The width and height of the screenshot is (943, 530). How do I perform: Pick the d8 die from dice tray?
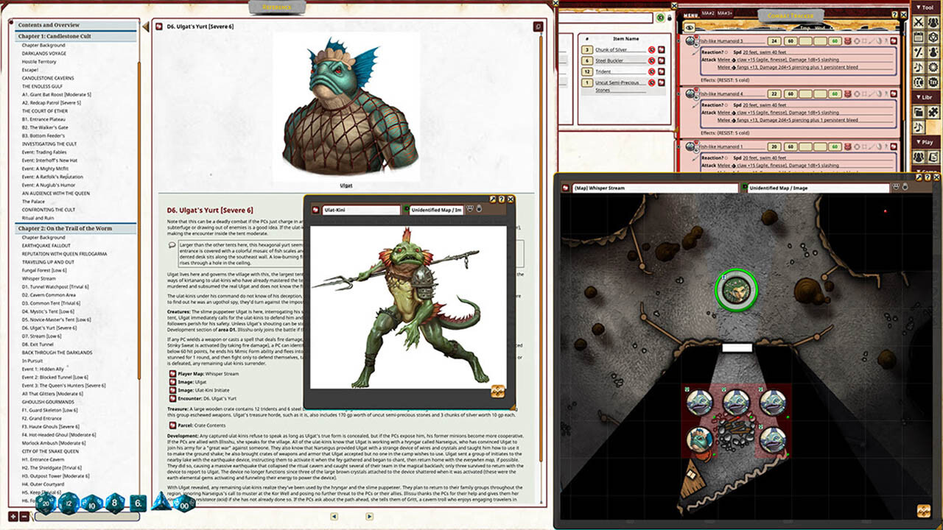point(115,504)
